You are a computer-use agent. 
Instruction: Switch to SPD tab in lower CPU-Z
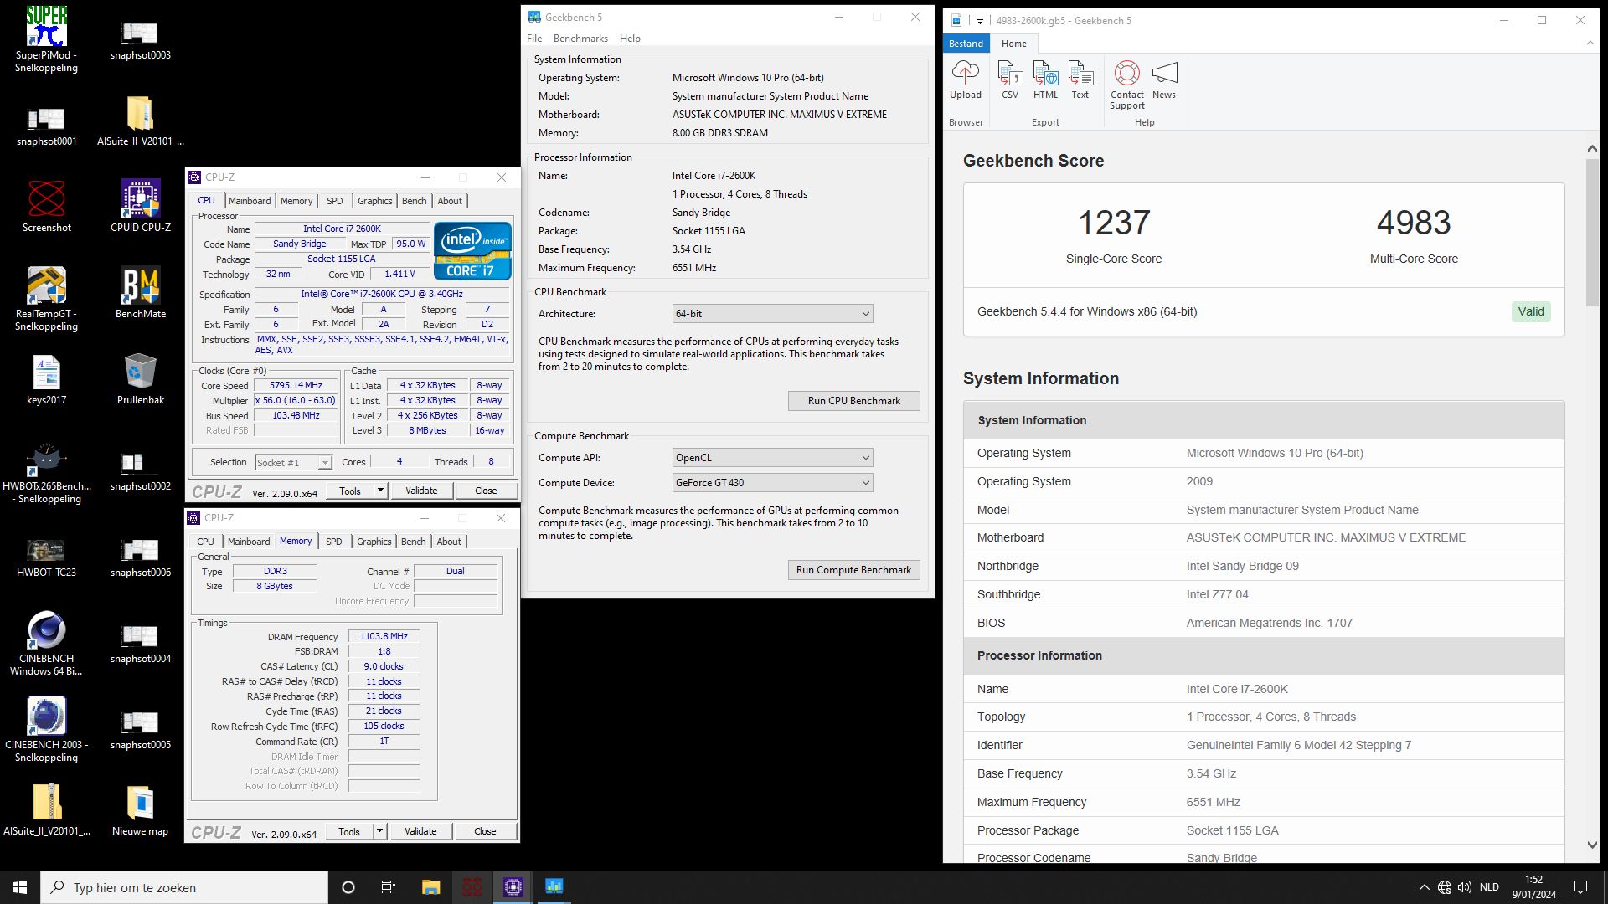pyautogui.click(x=333, y=542)
